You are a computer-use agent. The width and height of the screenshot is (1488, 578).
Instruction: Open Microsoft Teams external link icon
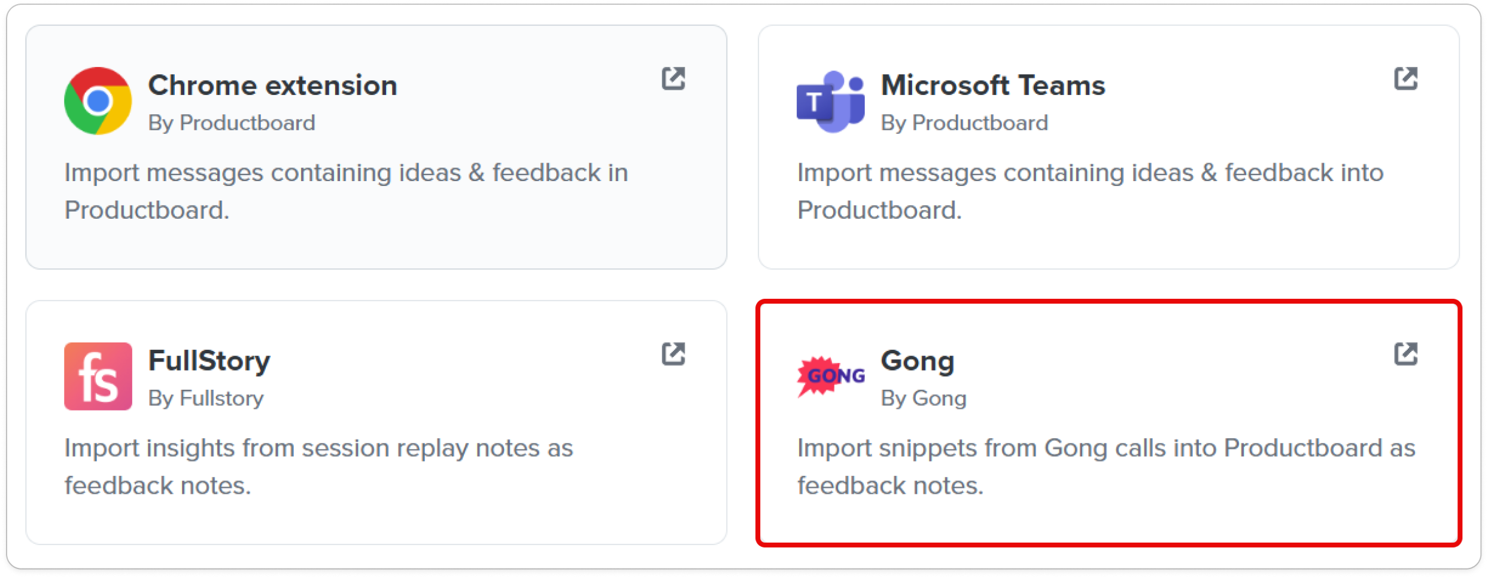tap(1406, 78)
